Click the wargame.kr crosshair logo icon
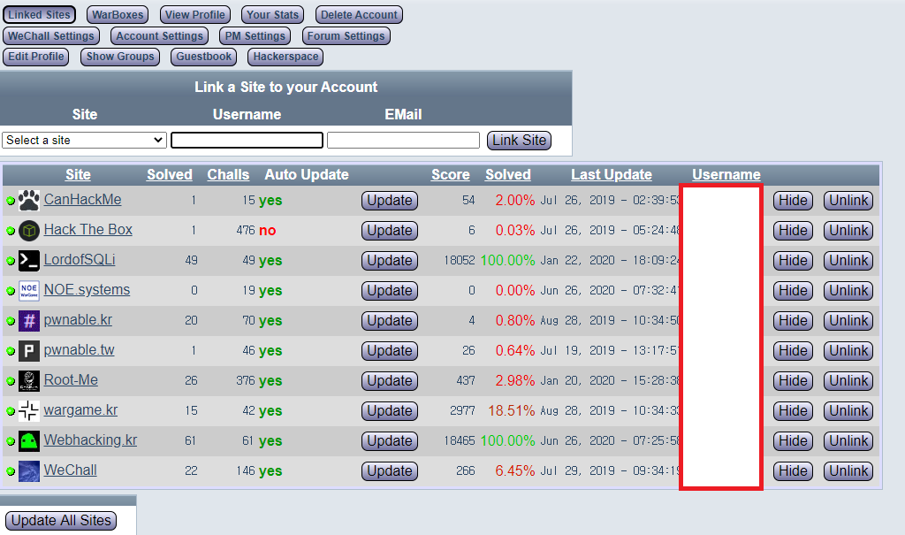This screenshot has width=905, height=535. (x=29, y=411)
